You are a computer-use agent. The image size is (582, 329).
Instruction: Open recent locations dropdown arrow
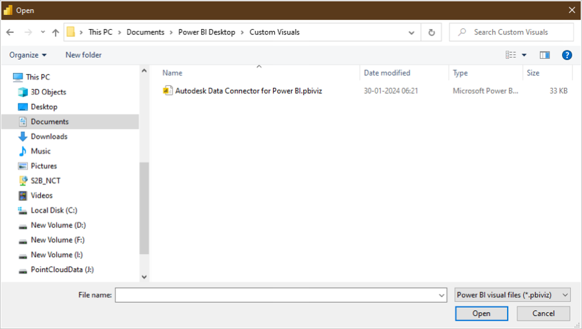click(x=43, y=32)
